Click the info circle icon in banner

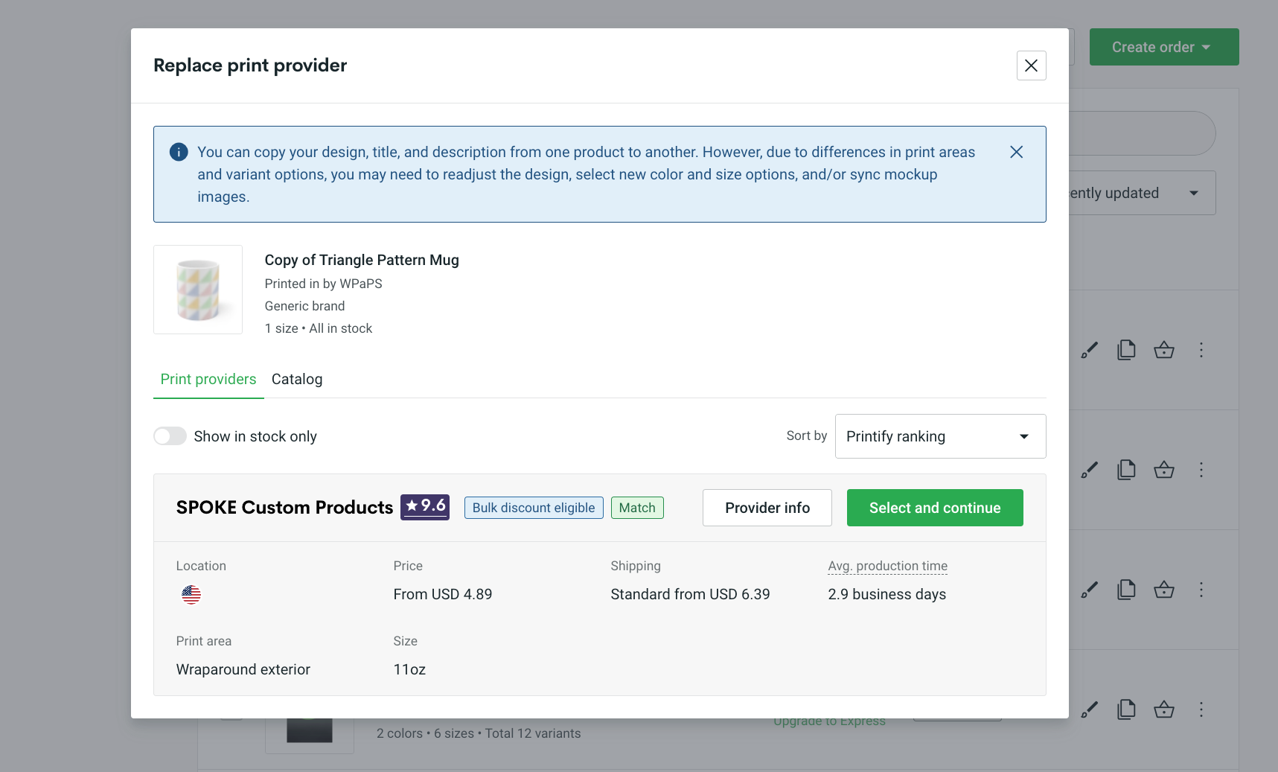[179, 152]
